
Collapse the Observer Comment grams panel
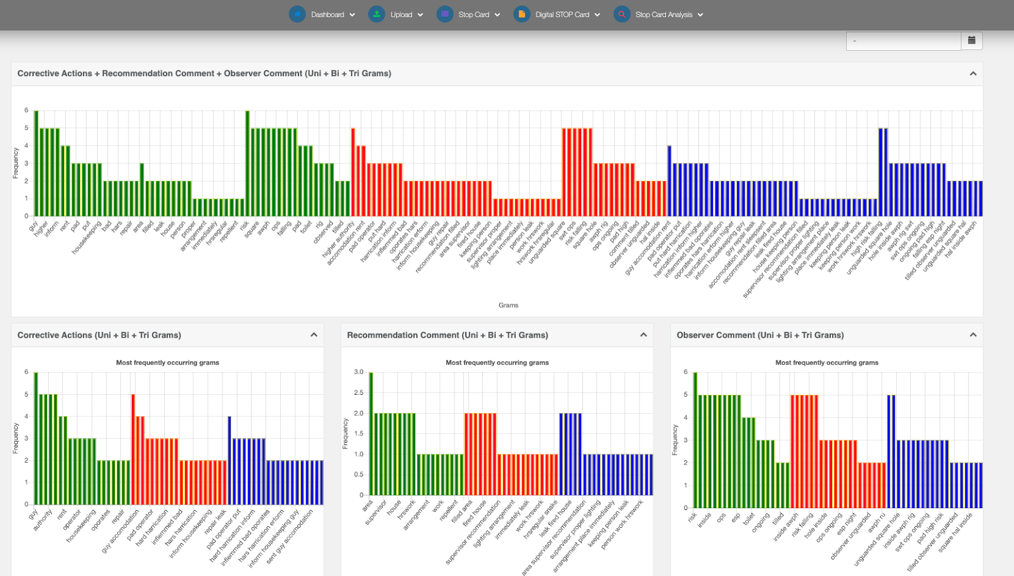point(973,335)
